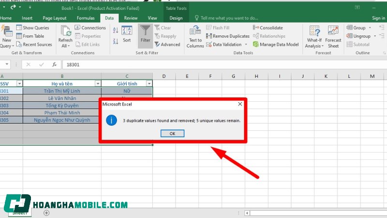Open Manage Data Model
Image resolution: width=387 pixels, height=218 pixels.
click(x=276, y=45)
